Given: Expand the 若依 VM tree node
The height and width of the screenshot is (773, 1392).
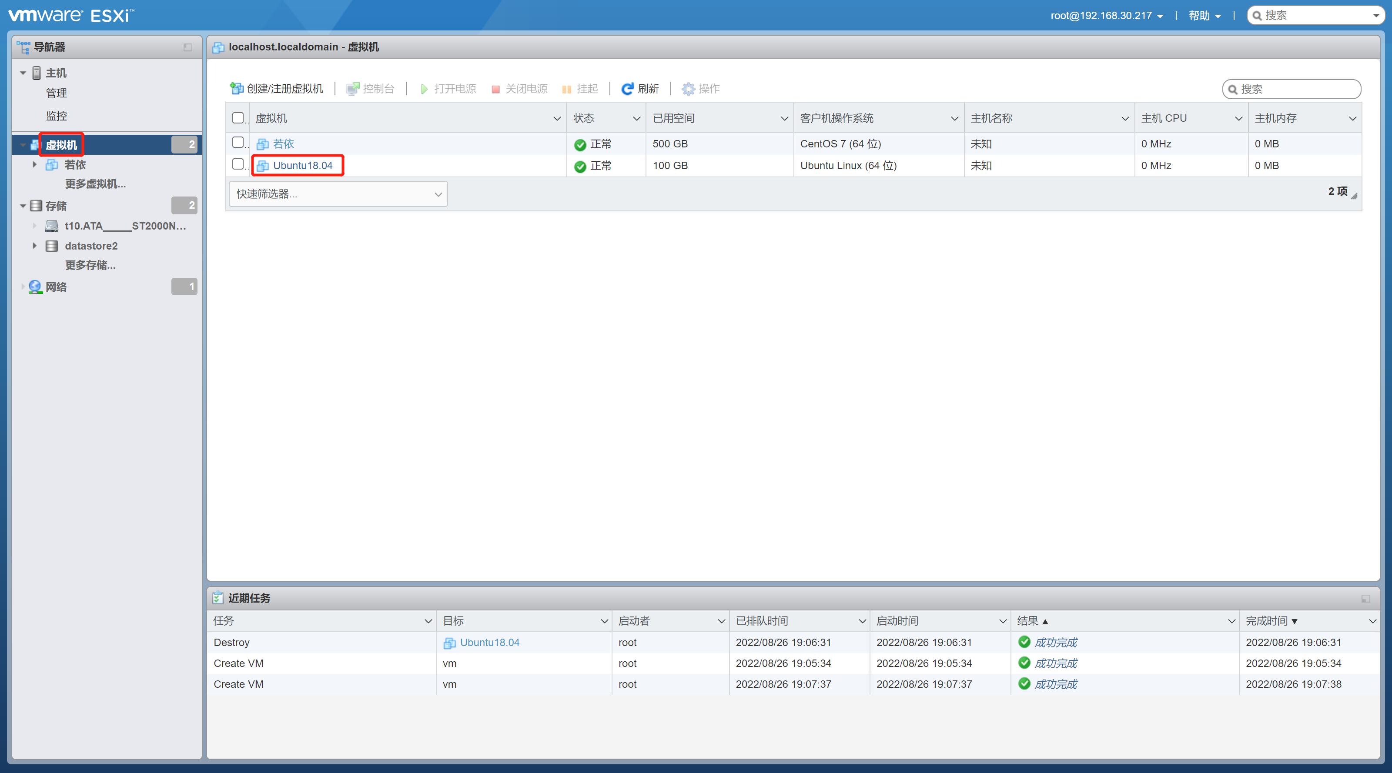Looking at the screenshot, I should 35,164.
